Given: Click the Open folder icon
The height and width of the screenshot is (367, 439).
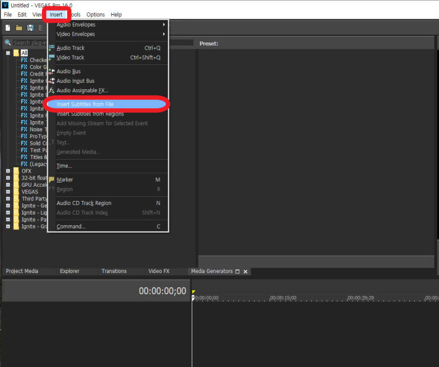Looking at the screenshot, I should click(x=19, y=28).
